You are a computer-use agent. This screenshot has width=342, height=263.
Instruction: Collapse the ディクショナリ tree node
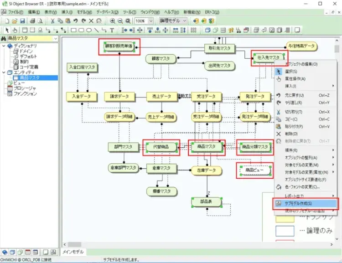4,46
